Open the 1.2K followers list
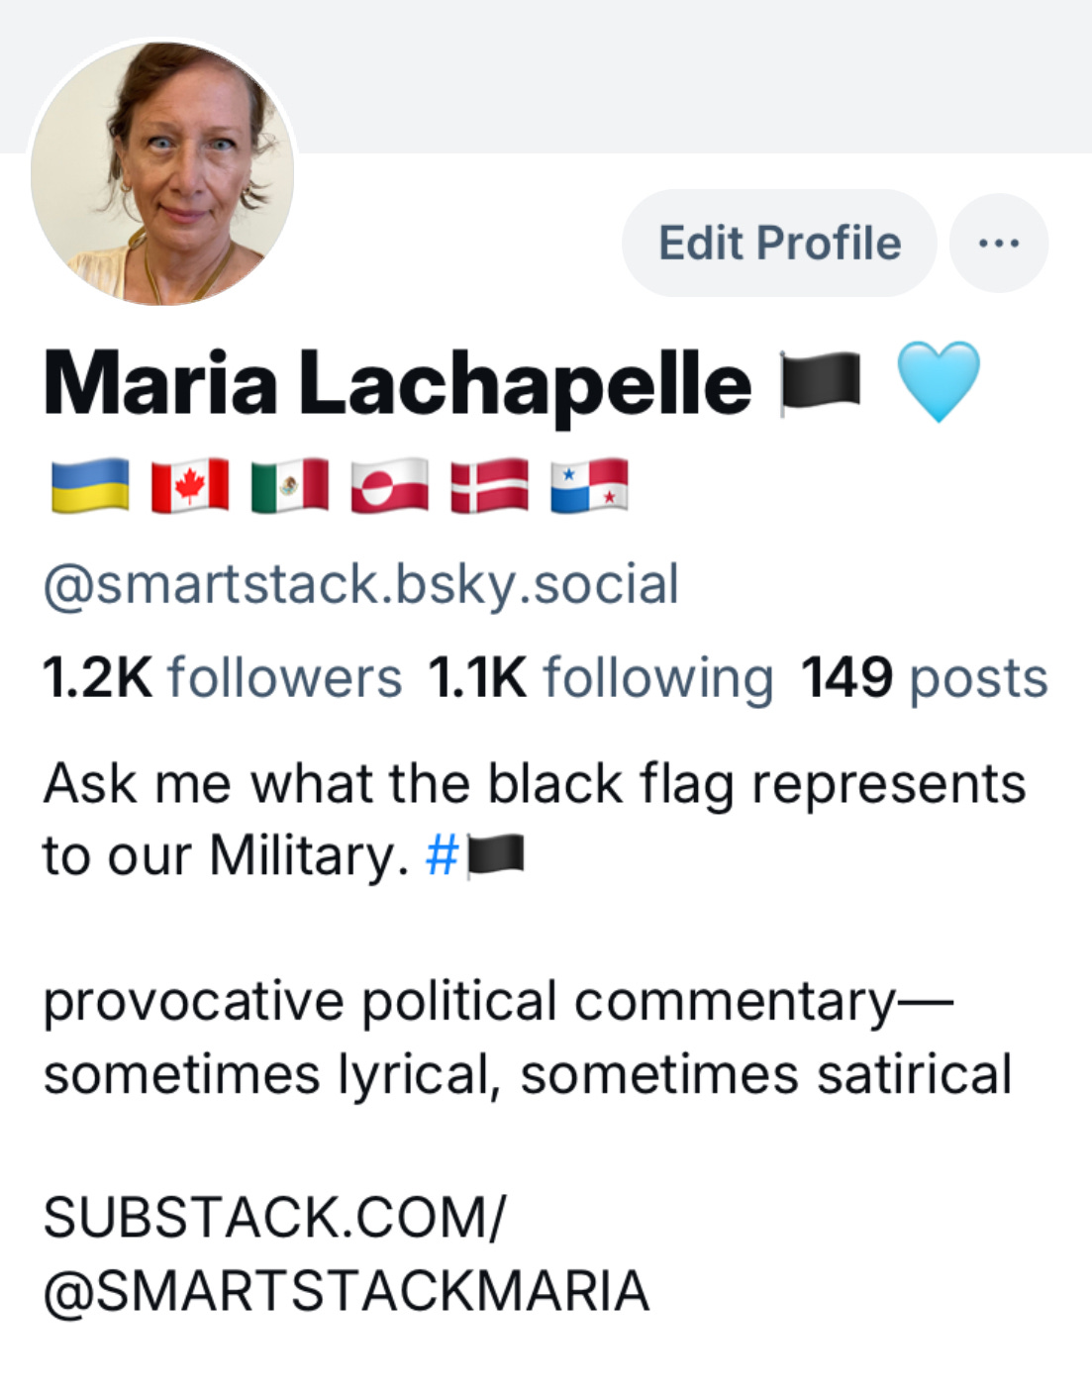The image size is (1092, 1392). (x=223, y=678)
